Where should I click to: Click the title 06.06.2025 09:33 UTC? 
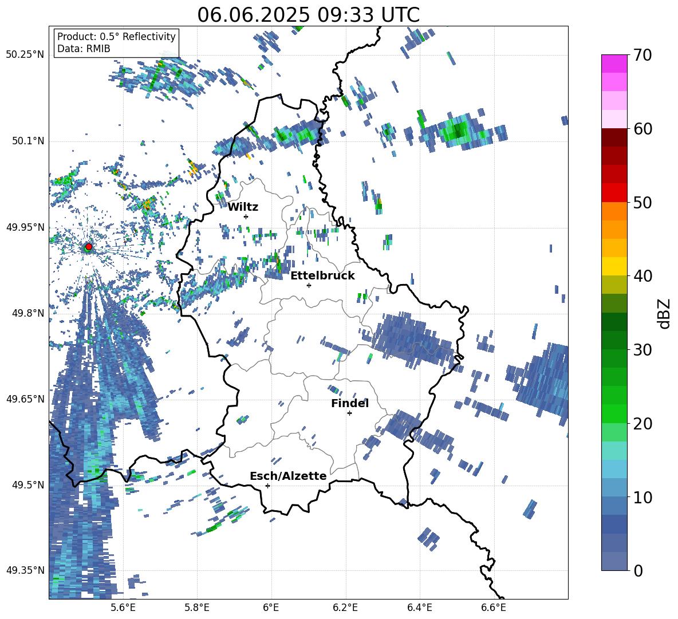pyautogui.click(x=308, y=15)
